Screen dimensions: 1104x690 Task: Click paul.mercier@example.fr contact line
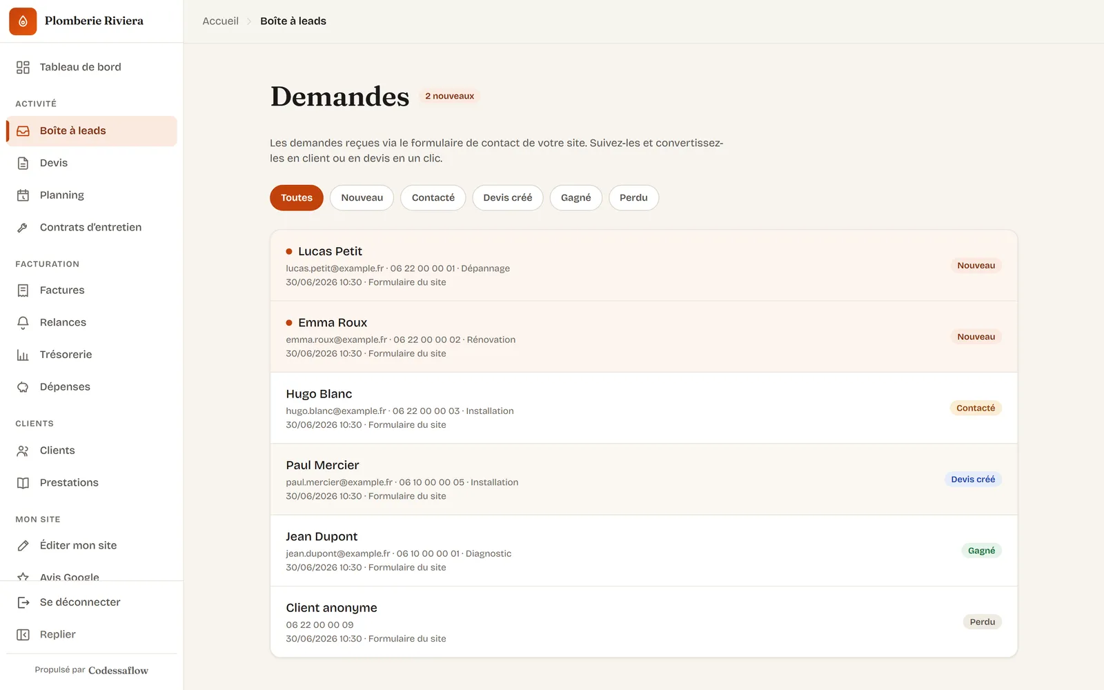point(402,482)
